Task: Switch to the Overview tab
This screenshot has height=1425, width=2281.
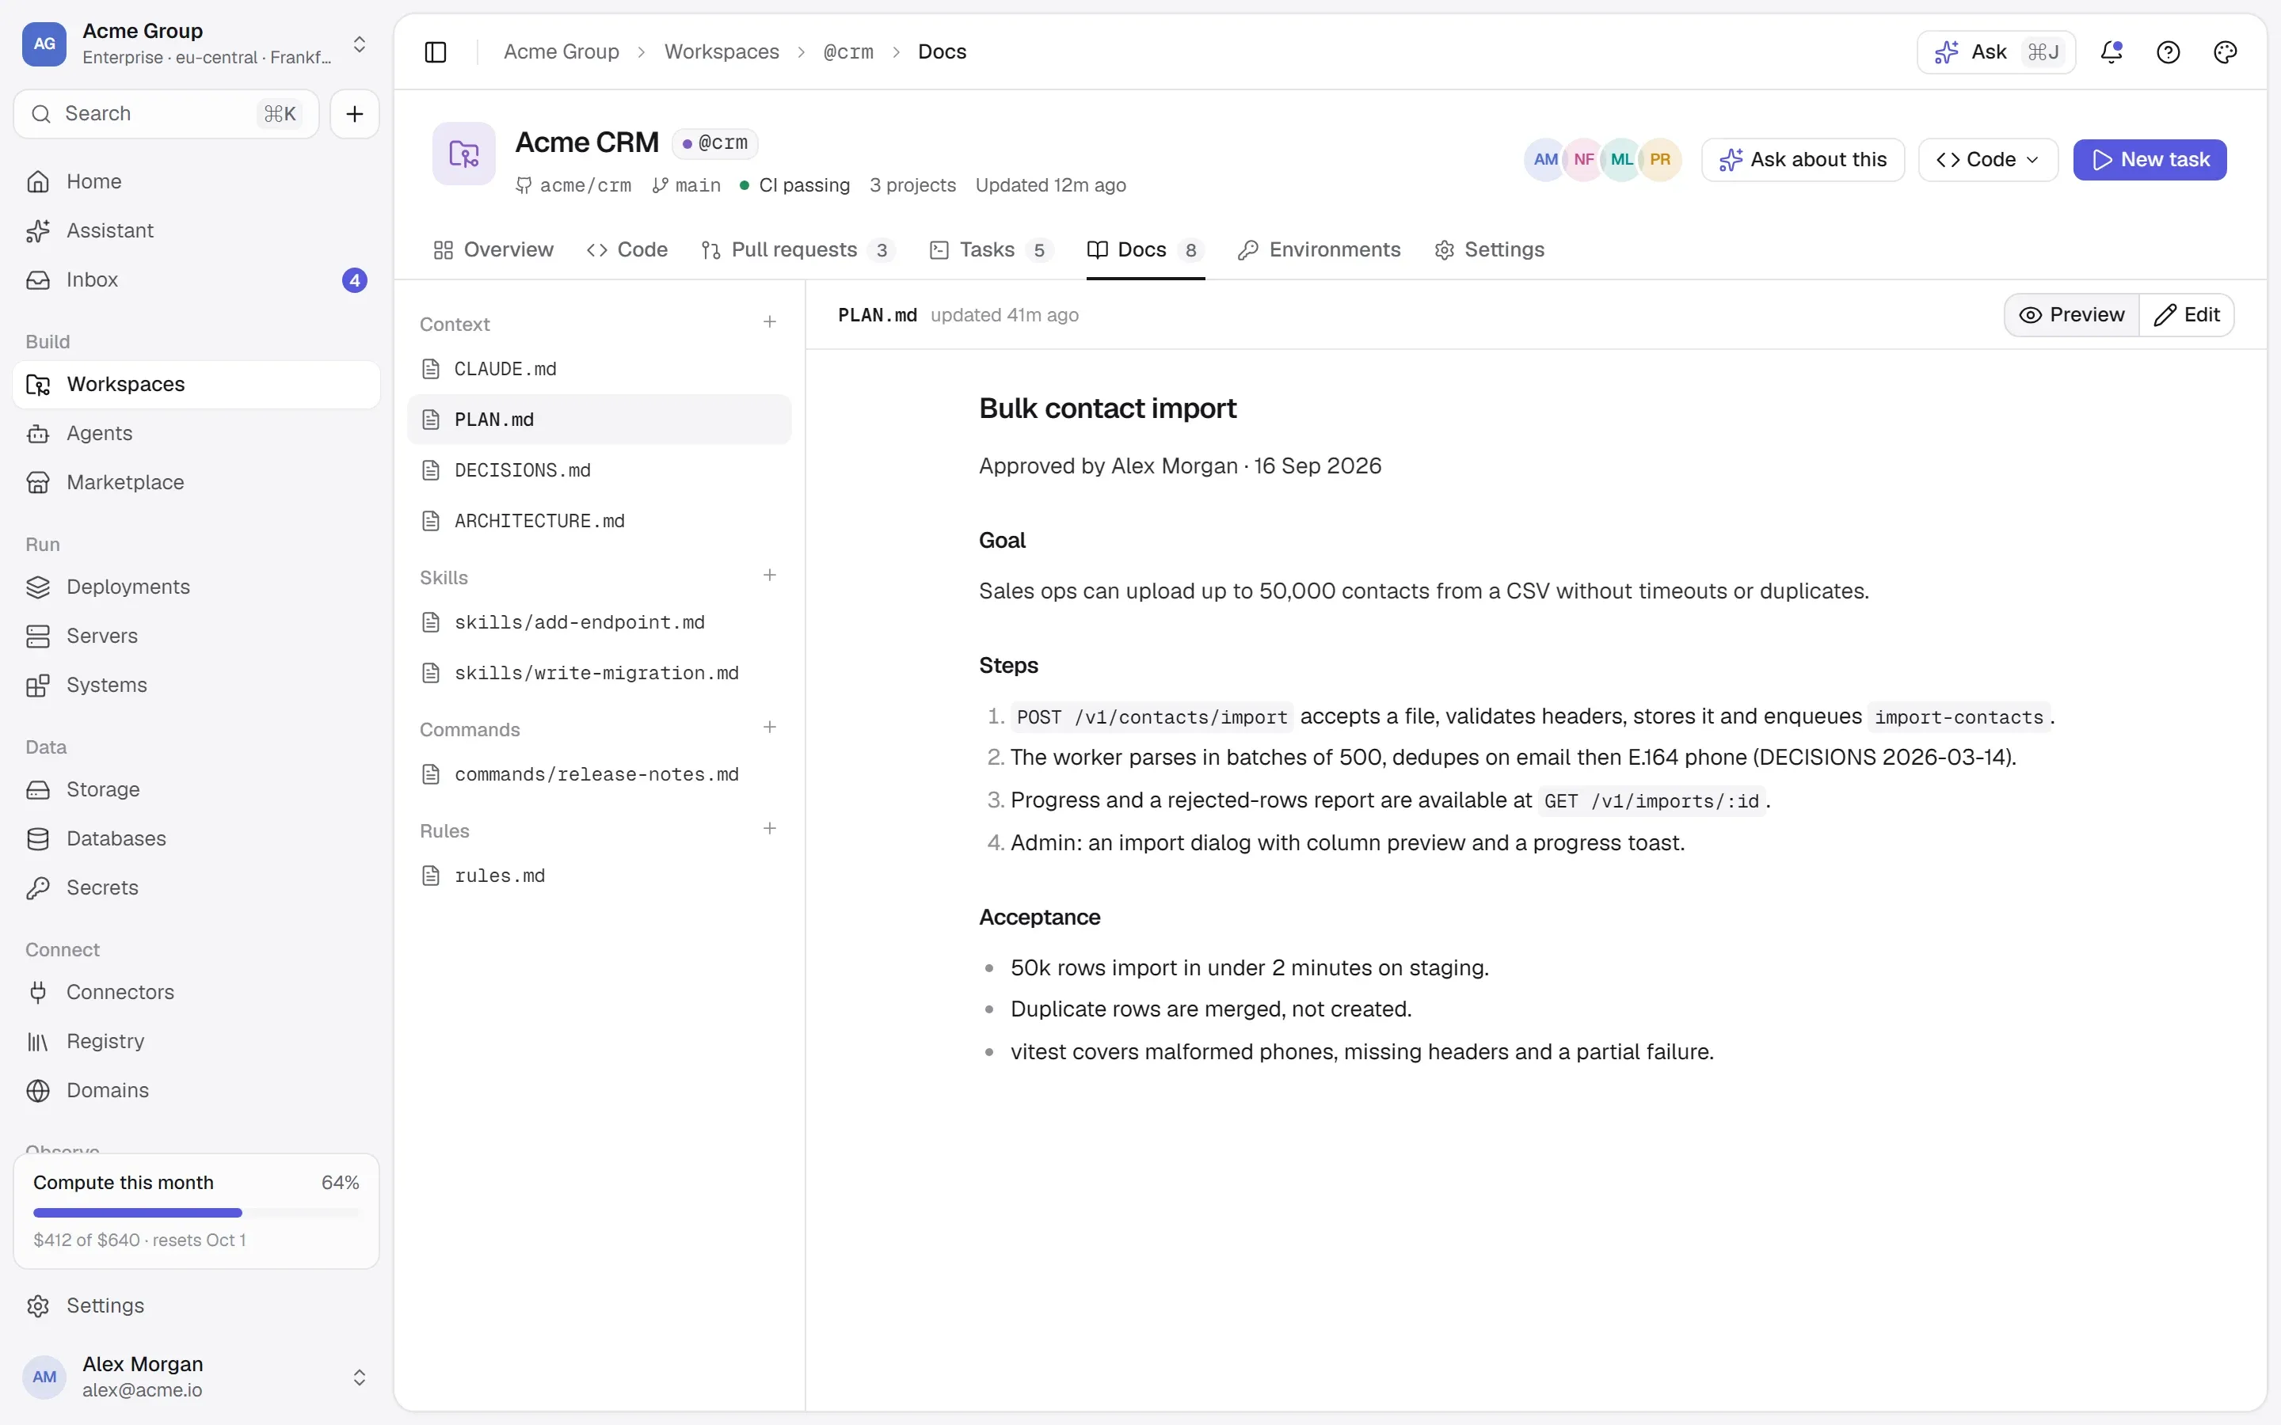Action: 493,249
